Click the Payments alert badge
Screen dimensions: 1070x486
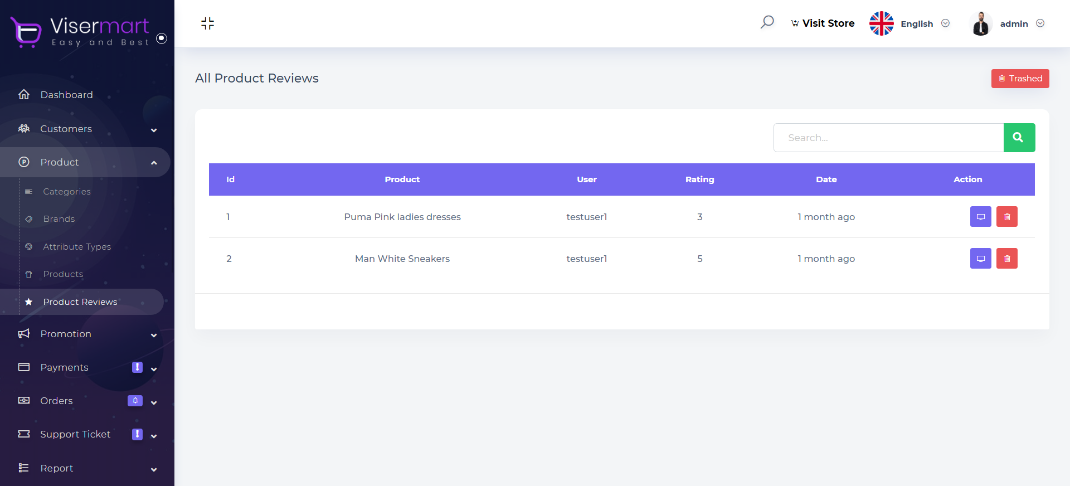click(x=137, y=367)
